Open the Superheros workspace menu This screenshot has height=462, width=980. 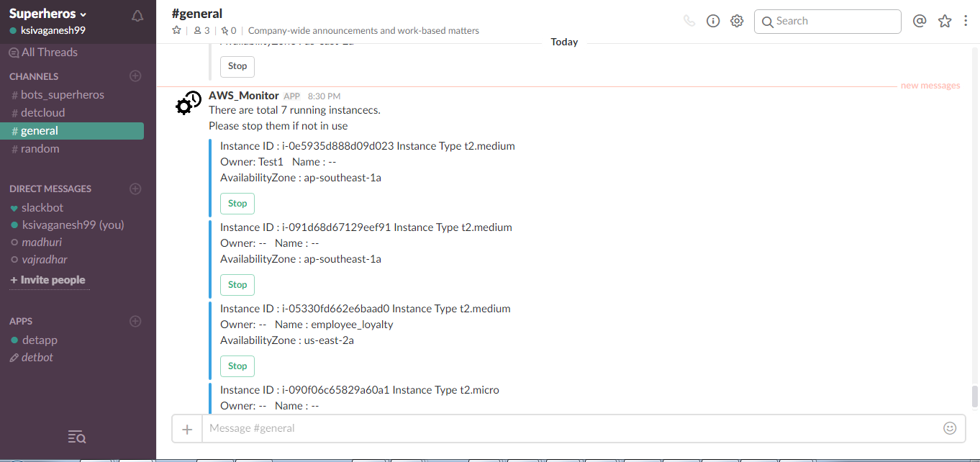[47, 14]
